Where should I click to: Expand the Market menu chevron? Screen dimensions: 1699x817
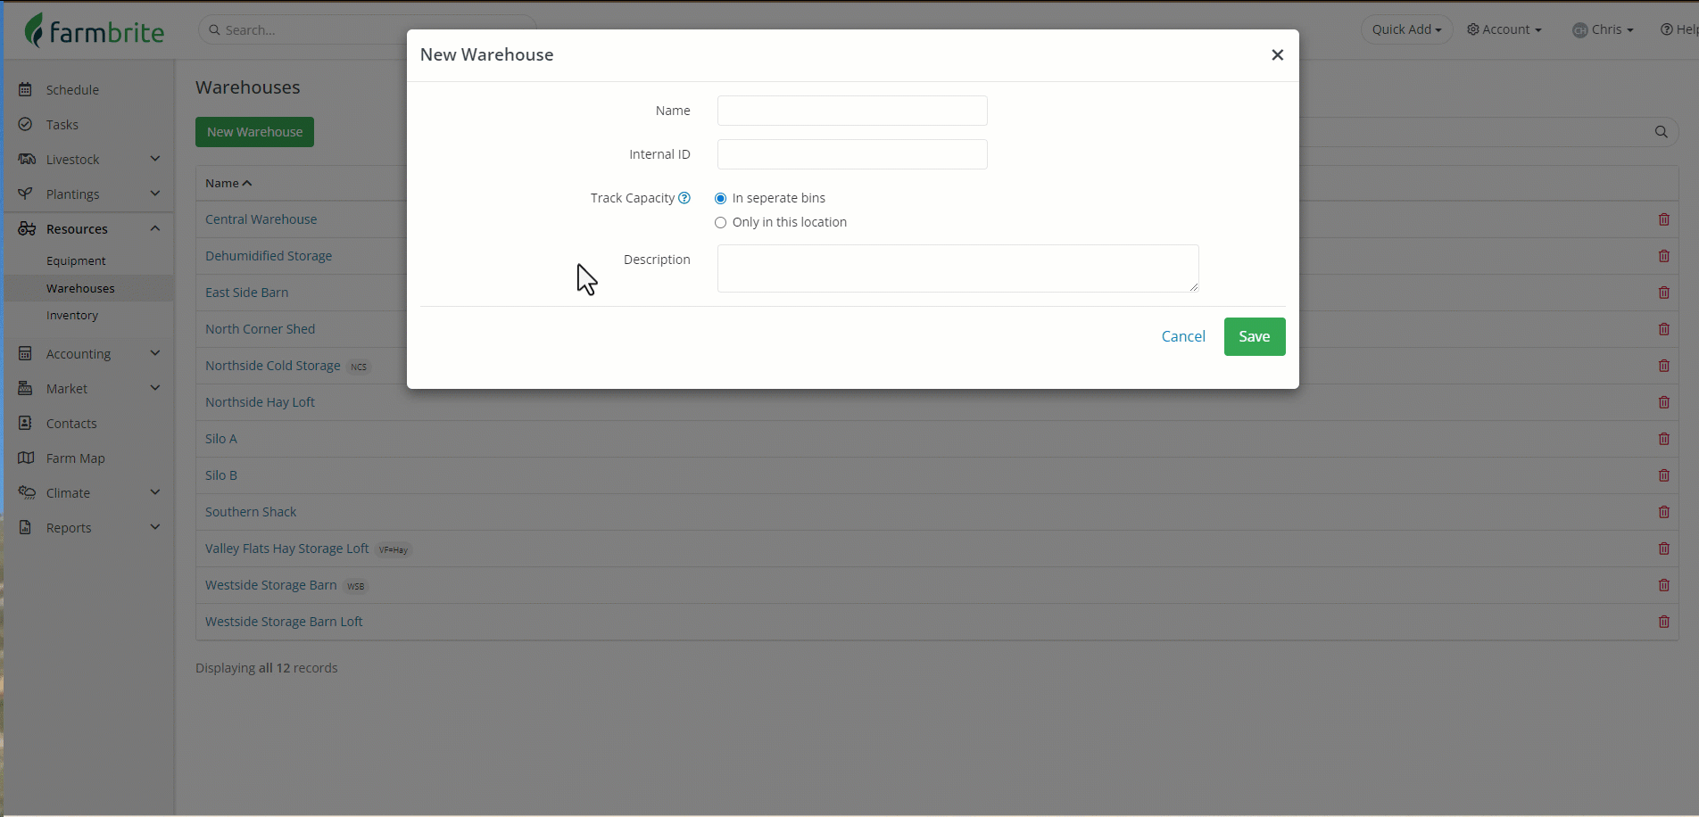155,388
